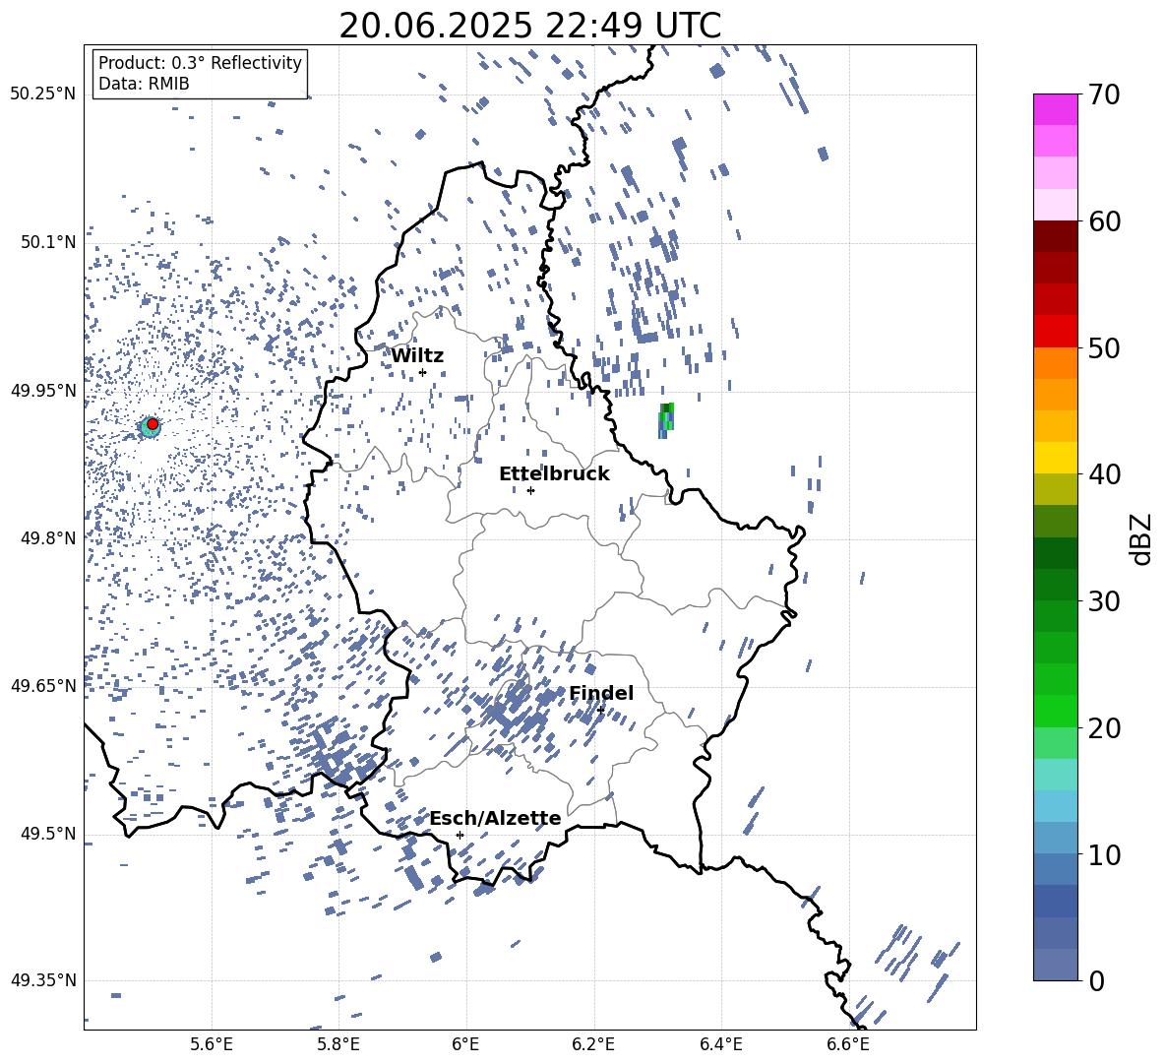Click the '50.25°N' latitude tick label
The image size is (1165, 1064).
tap(43, 94)
